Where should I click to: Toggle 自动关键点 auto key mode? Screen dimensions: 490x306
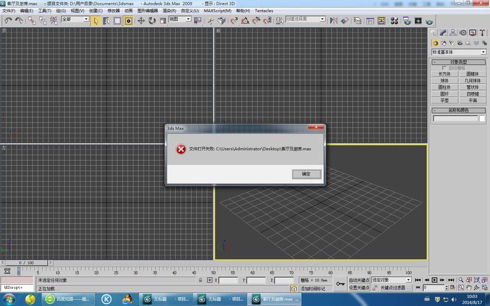pos(359,280)
